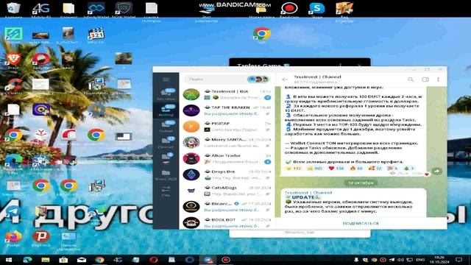Open the TreeInvest | Bot avatar
The image size is (471, 265).
(x=191, y=94)
